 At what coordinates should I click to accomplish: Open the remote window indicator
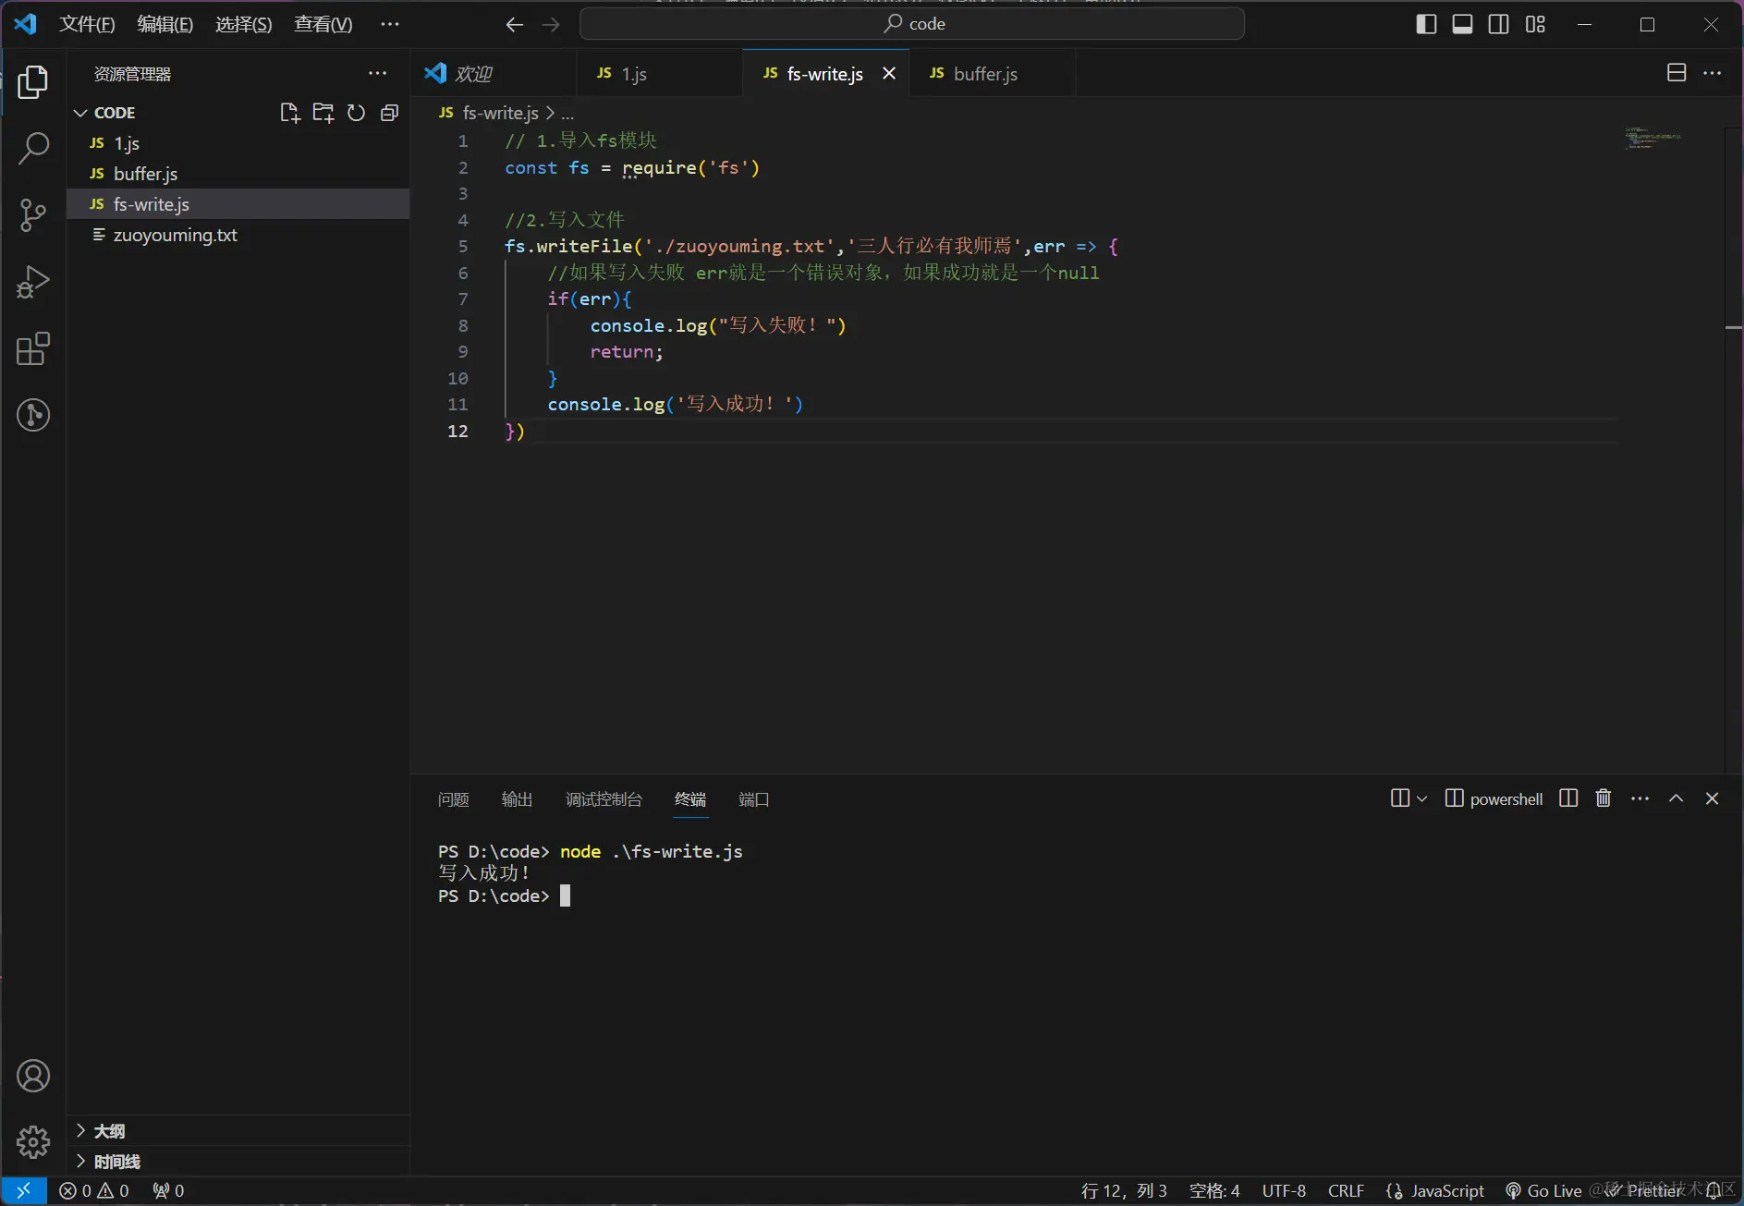coord(24,1190)
